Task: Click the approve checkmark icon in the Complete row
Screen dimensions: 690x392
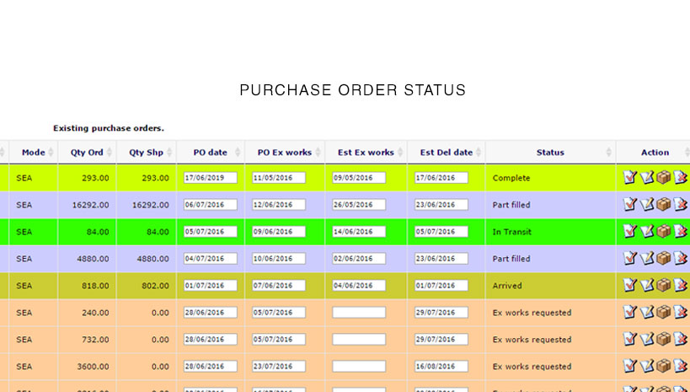Action: [x=629, y=178]
